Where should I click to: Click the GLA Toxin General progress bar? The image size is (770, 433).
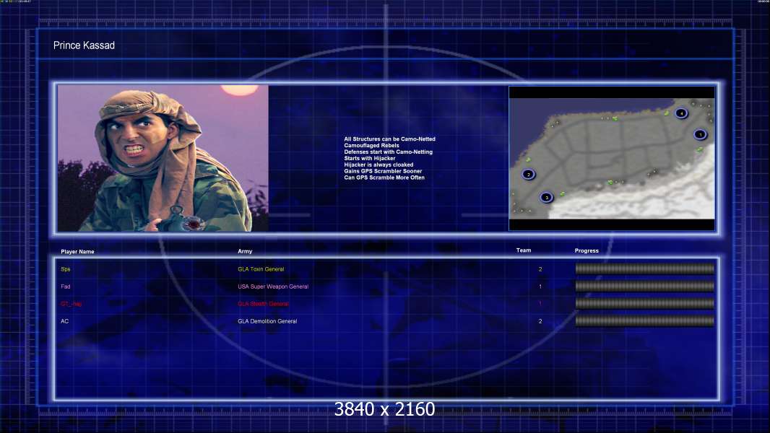click(645, 268)
